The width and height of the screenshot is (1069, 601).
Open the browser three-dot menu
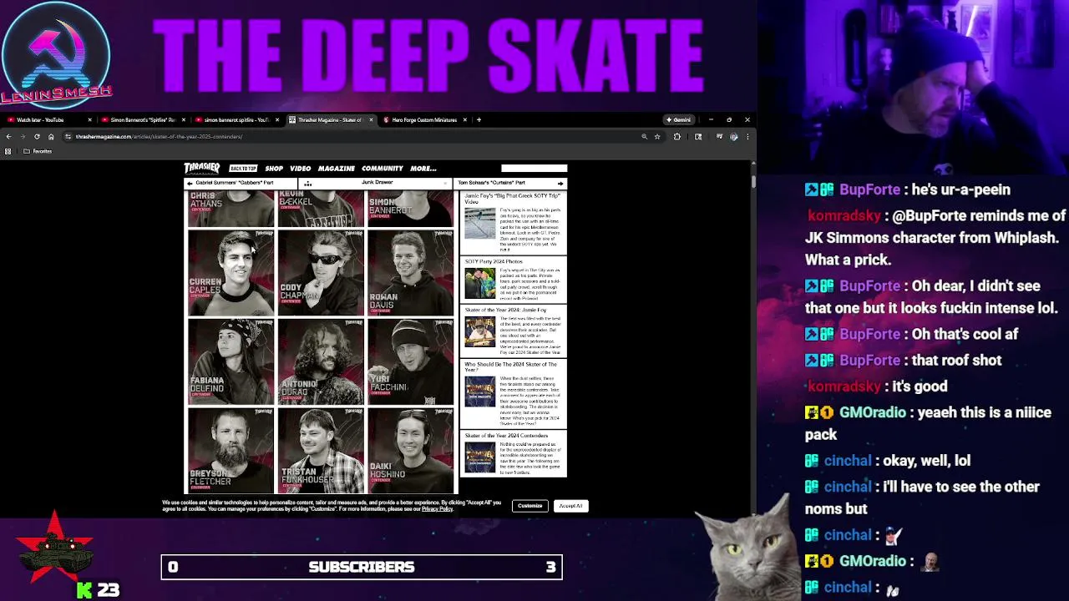(747, 136)
